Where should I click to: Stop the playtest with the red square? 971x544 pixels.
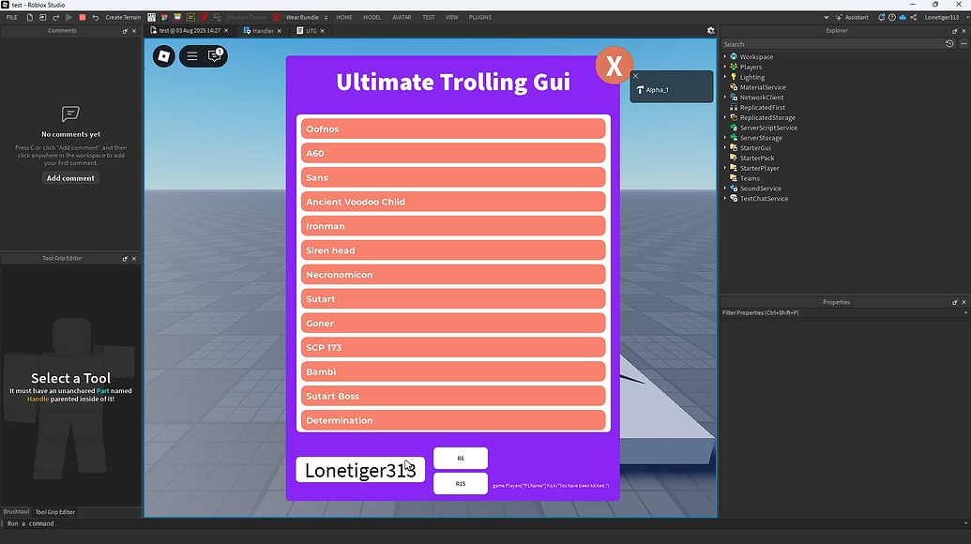[83, 17]
